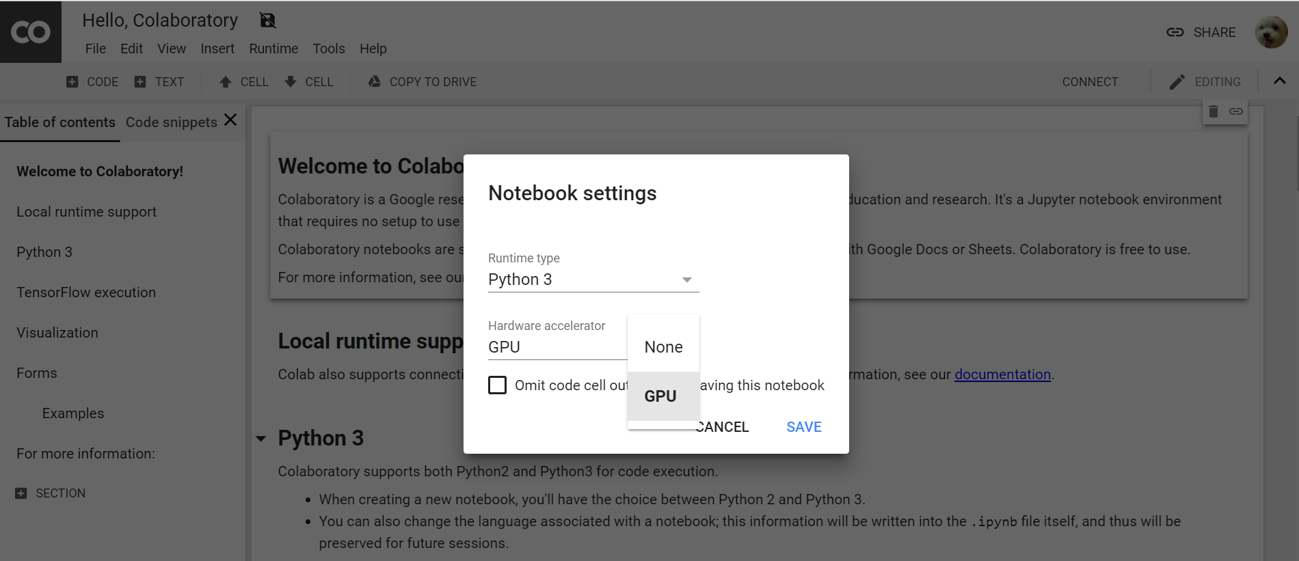Close the table of contents panel
Screen dimensions: 1299x561
231,120
